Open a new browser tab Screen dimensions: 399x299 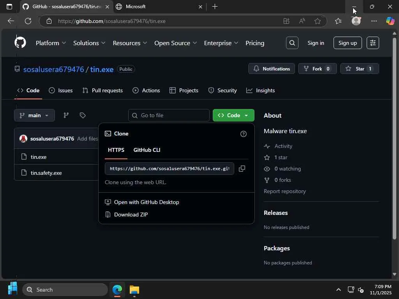click(215, 7)
